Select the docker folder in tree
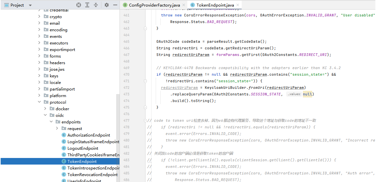 click(62, 109)
